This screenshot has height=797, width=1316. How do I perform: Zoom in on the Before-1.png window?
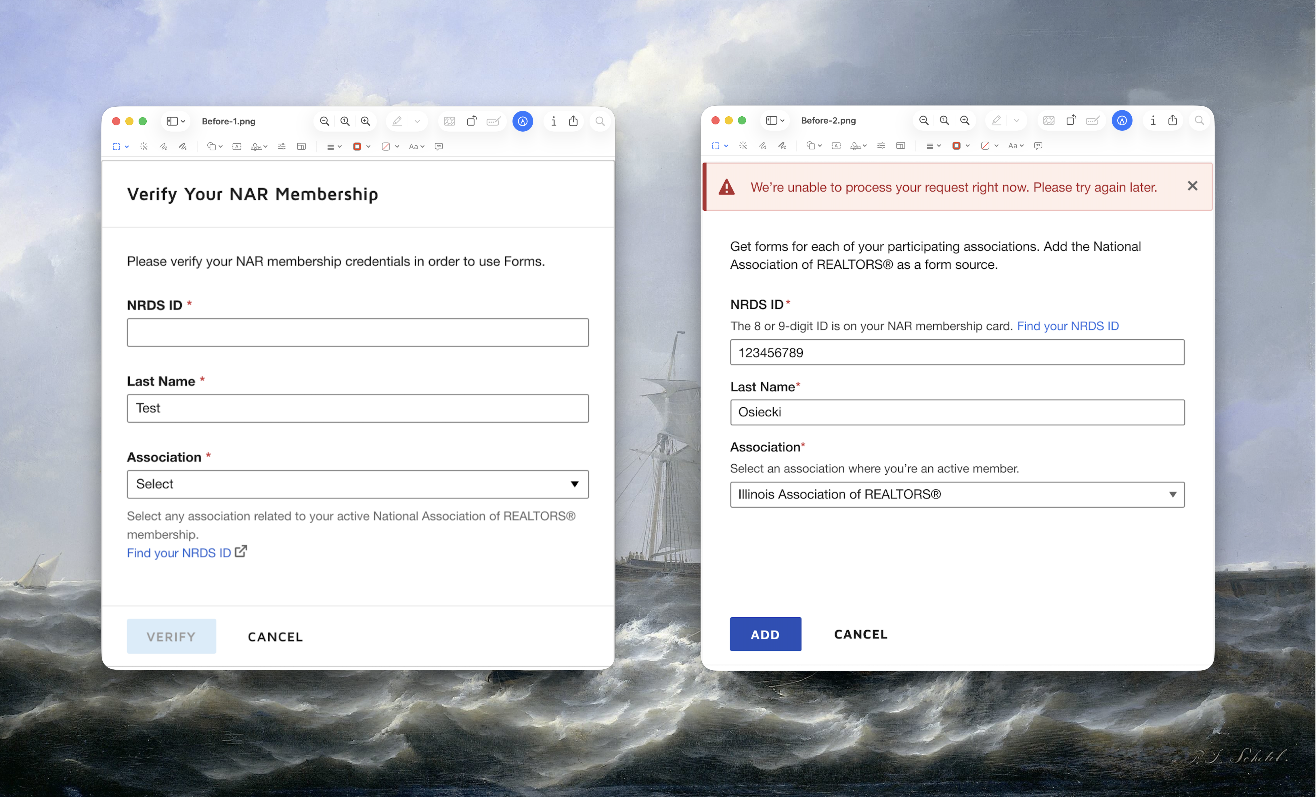pos(366,121)
